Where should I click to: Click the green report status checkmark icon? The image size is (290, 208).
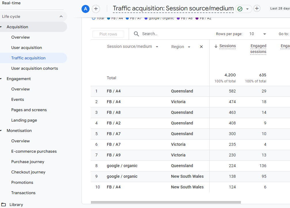[x=240, y=9]
